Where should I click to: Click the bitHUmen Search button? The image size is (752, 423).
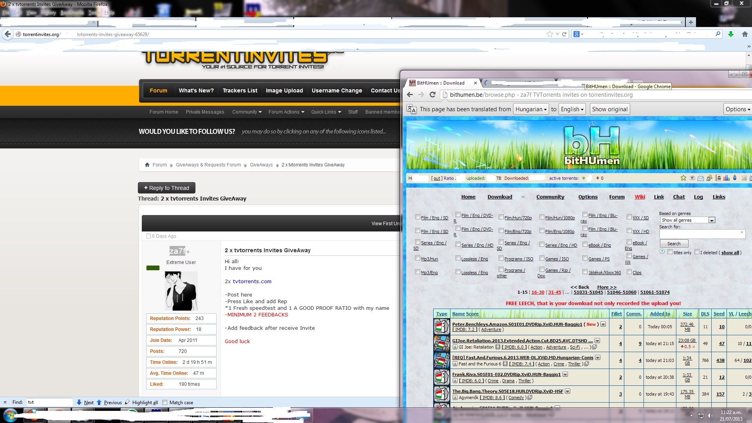pos(674,244)
